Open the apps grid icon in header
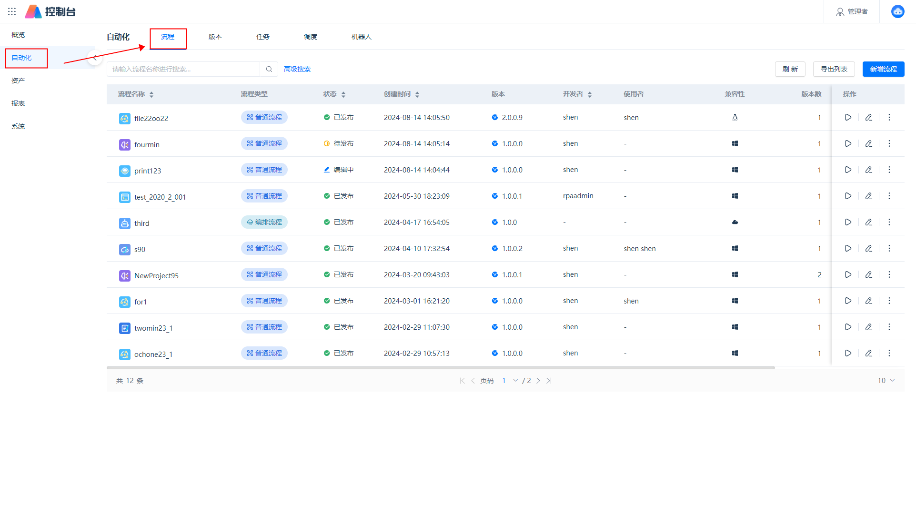 (12, 11)
